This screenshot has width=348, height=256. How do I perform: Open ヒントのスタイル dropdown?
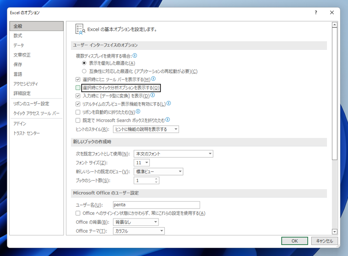[x=146, y=129]
